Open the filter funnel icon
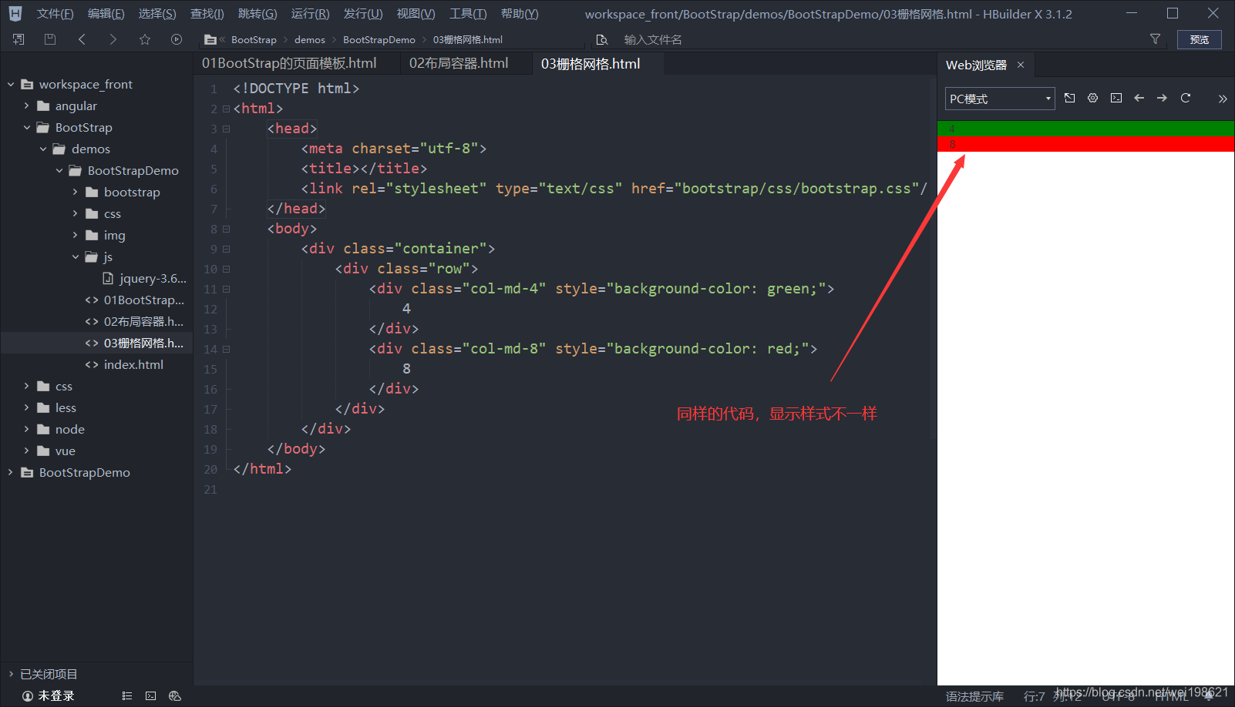1235x707 pixels. point(1155,39)
